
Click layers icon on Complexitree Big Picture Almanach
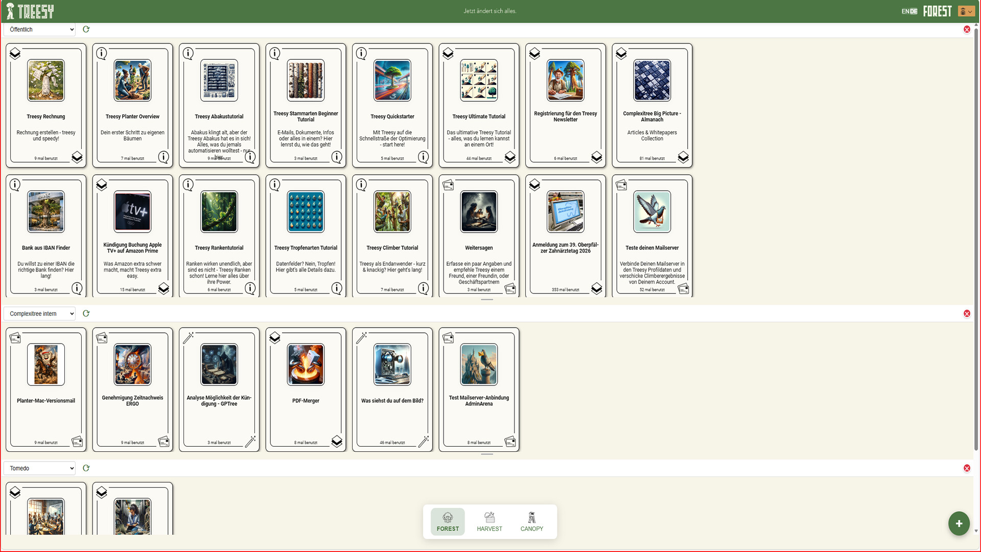(621, 53)
